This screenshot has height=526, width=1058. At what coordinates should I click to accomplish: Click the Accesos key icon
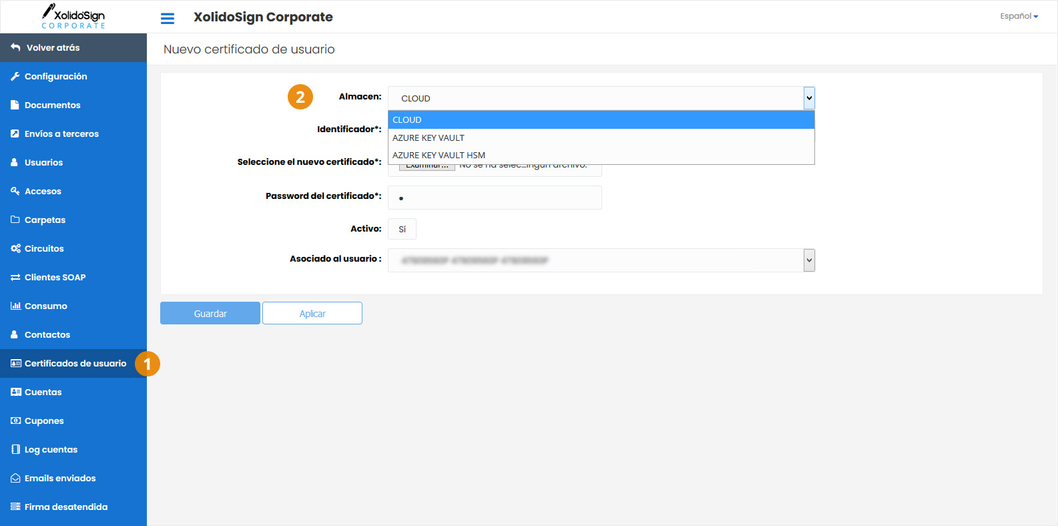click(x=15, y=192)
